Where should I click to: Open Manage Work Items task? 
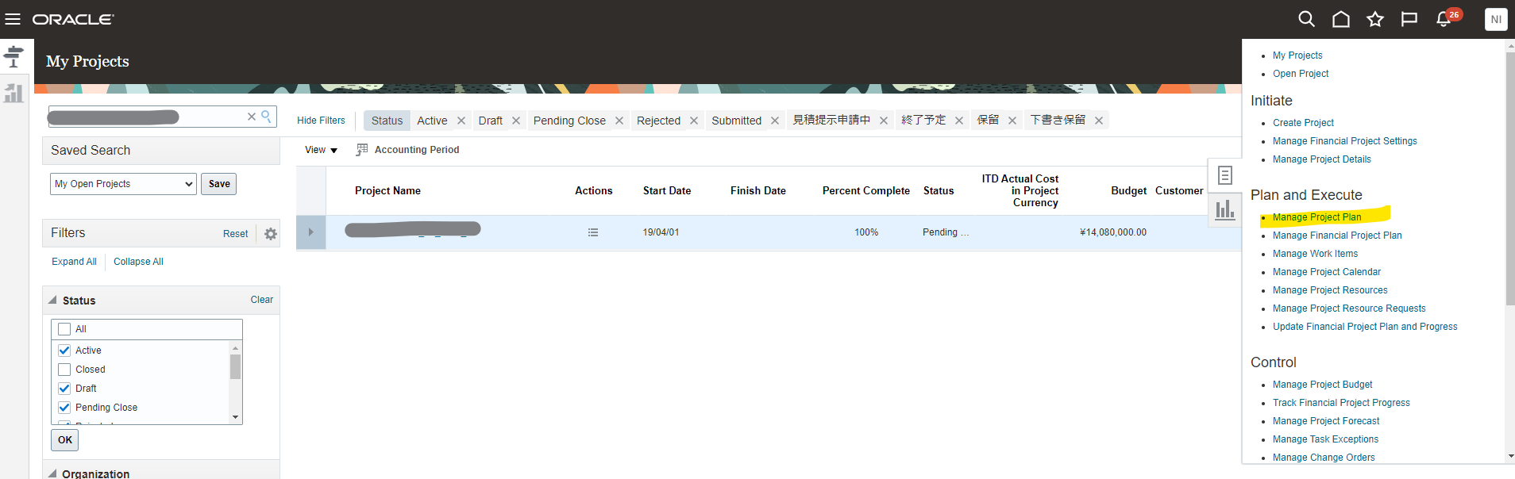click(x=1315, y=254)
